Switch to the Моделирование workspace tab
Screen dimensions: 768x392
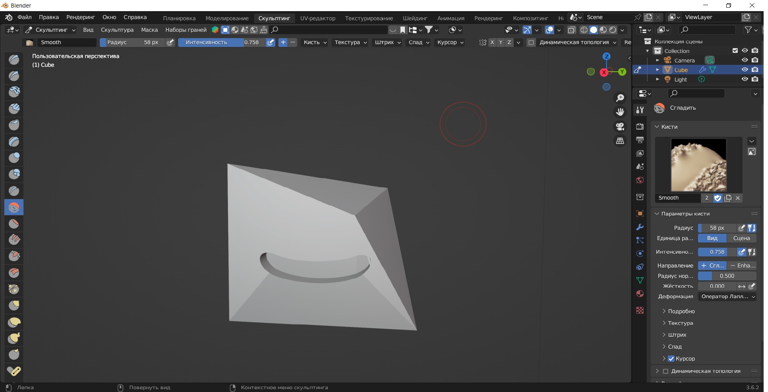pyautogui.click(x=227, y=18)
